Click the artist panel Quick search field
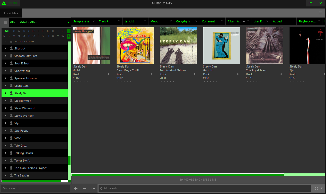 pyautogui.click(x=36, y=188)
